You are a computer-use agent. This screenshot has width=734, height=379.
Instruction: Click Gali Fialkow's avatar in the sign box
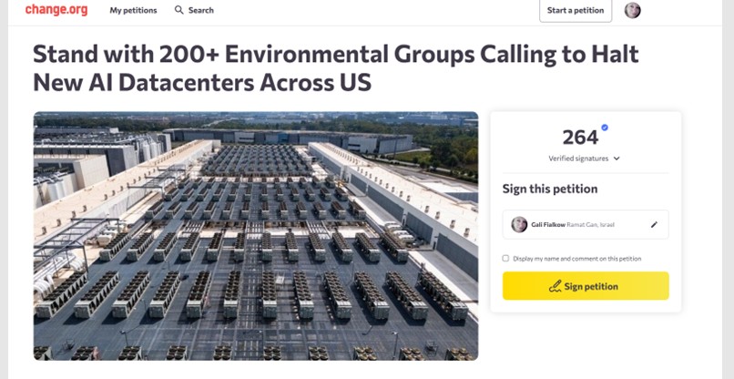tap(519, 224)
